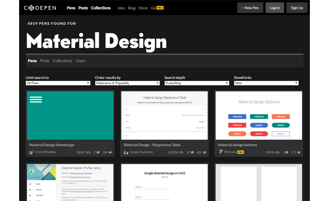The image size is (329, 201).
Task: Visit Chris Wheatley's profile name
Action: point(45,152)
